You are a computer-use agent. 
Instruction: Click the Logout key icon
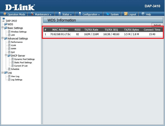(126, 14)
